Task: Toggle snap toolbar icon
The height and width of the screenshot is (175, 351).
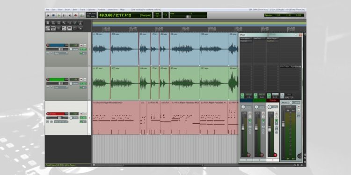Action: [75, 28]
